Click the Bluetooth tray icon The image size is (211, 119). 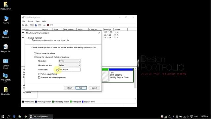[x=173, y=117]
